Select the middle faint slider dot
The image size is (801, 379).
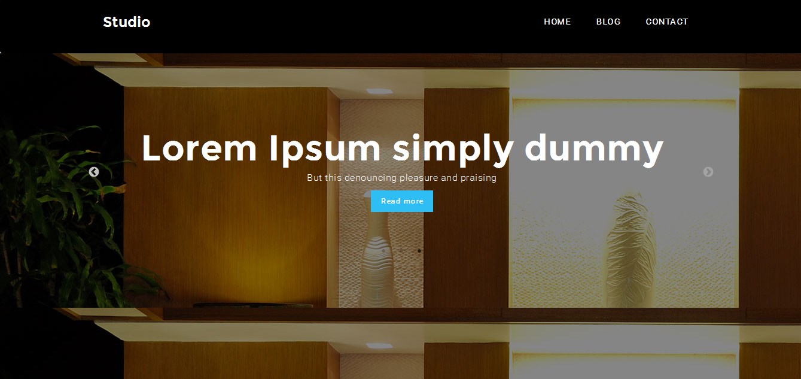(401, 251)
